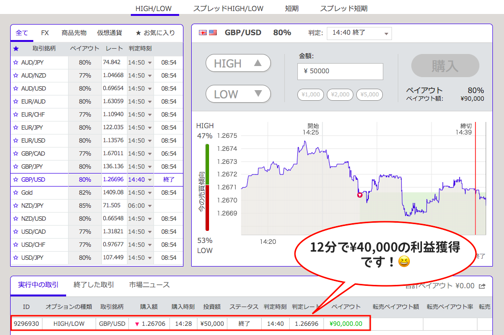Click the star icon in the table header
Screen dimensions: 504x335
coord(16,49)
